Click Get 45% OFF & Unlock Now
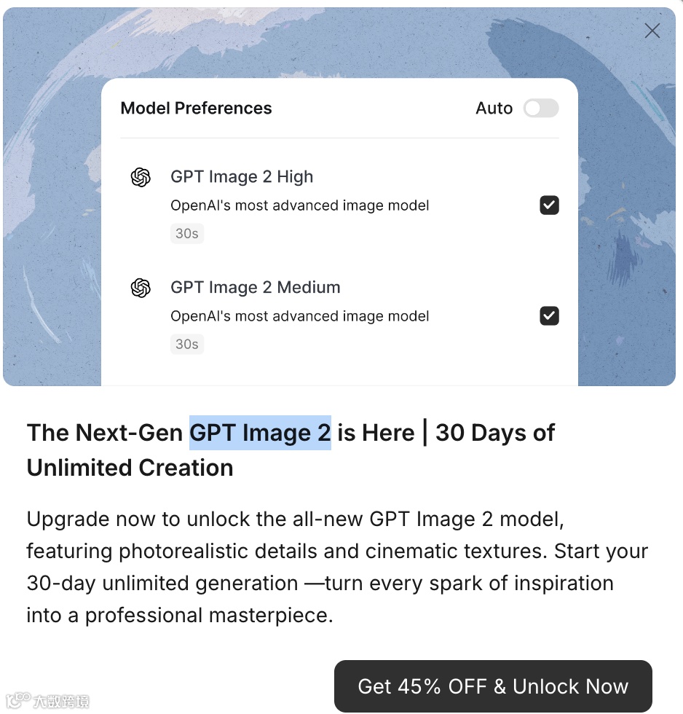This screenshot has width=683, height=714. point(492,686)
